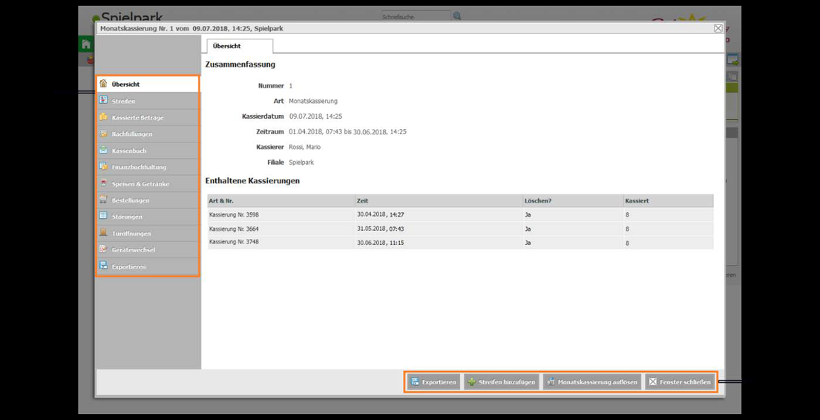Open the Gerätewechsel menu entry
820x420 pixels.
pos(148,249)
